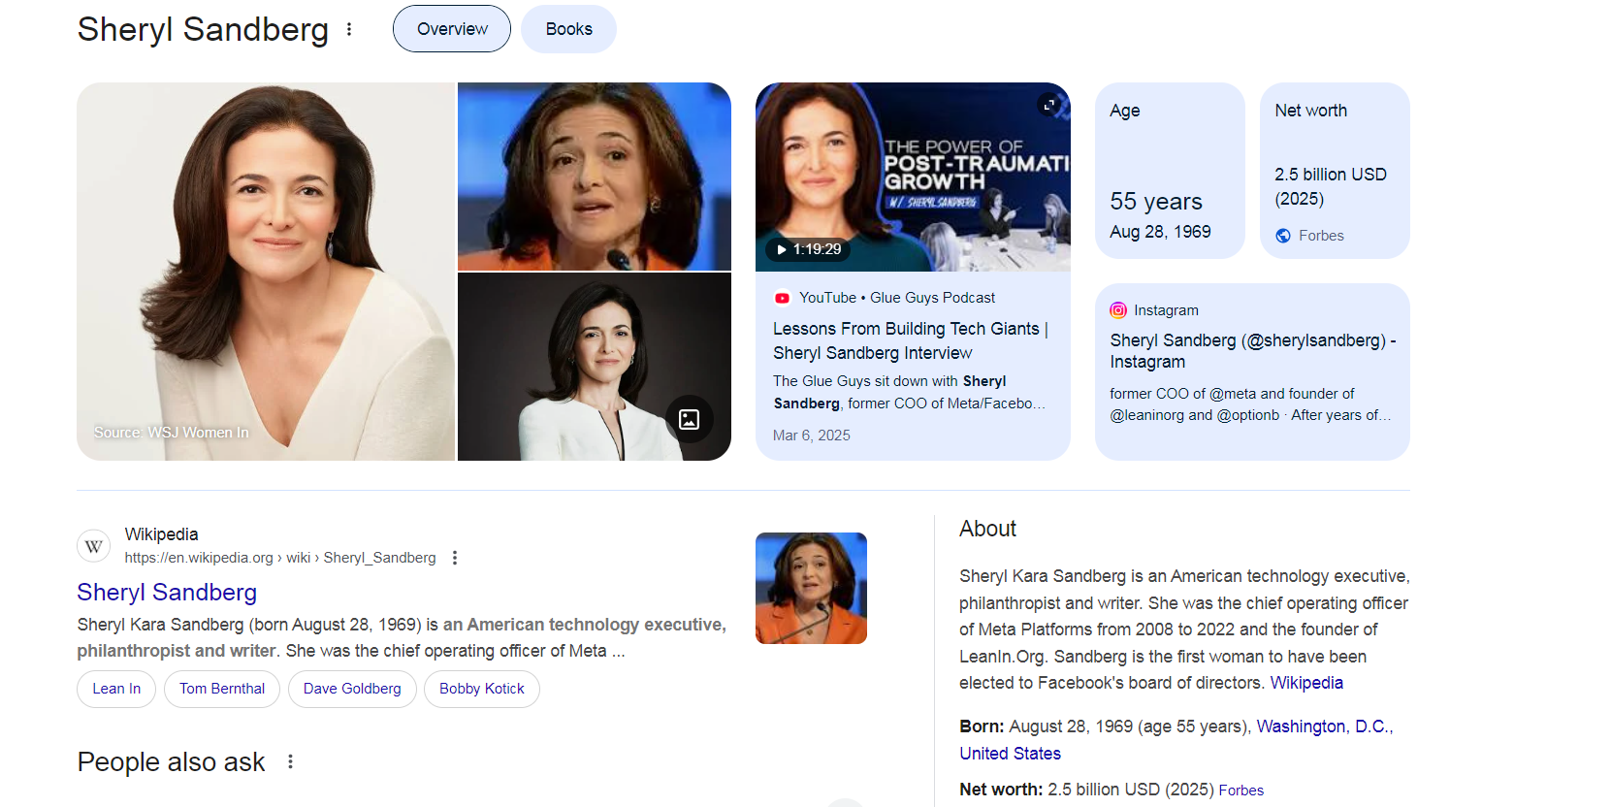Open United States link
The image size is (1611, 807).
(1010, 754)
